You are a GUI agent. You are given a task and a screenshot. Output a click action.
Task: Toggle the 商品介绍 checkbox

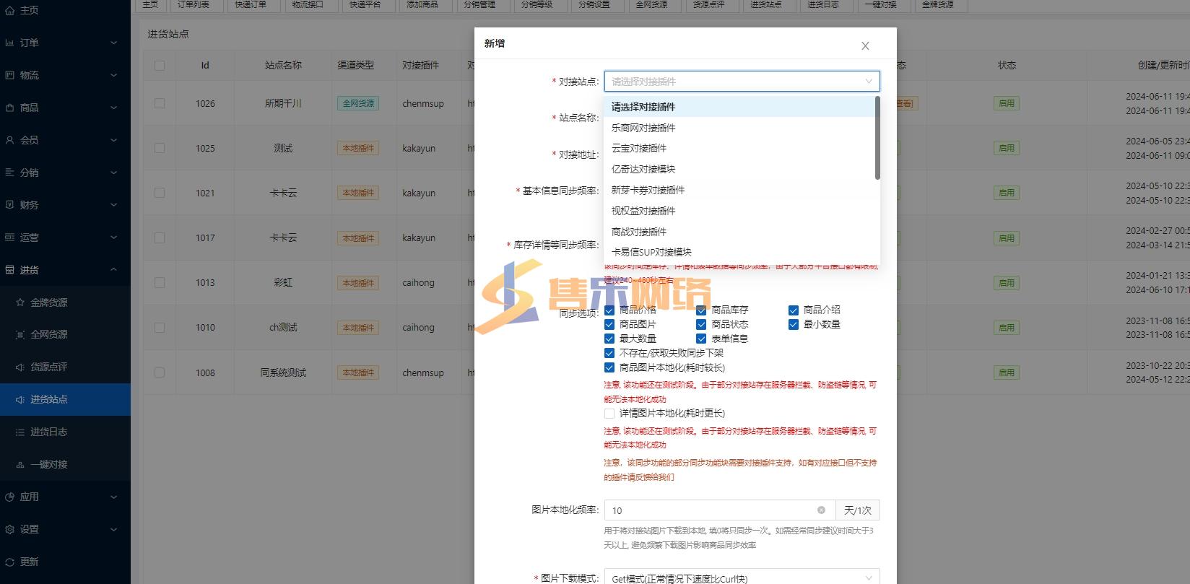coord(794,310)
